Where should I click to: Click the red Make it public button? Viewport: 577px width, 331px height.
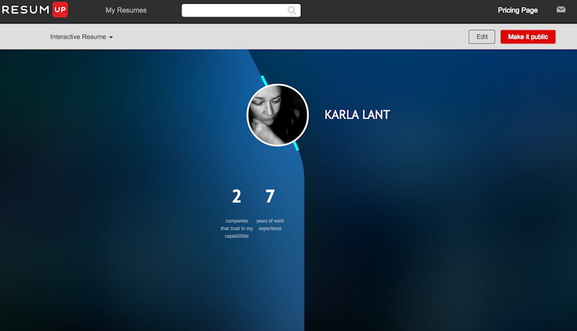tap(527, 37)
